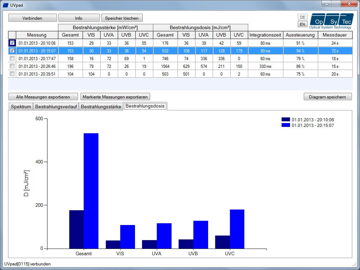The image size is (360, 270).
Task: Open the Spektrum tab
Action: [21, 107]
